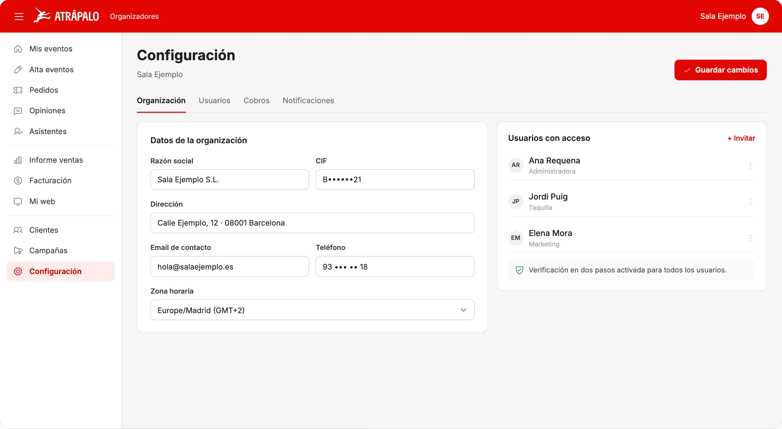The image size is (782, 429).
Task: Click the Asistentes person icon
Action: pos(18,131)
